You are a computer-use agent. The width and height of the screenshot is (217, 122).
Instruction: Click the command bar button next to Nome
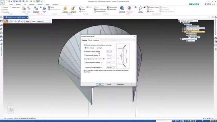pyautogui.click(x=27, y=21)
